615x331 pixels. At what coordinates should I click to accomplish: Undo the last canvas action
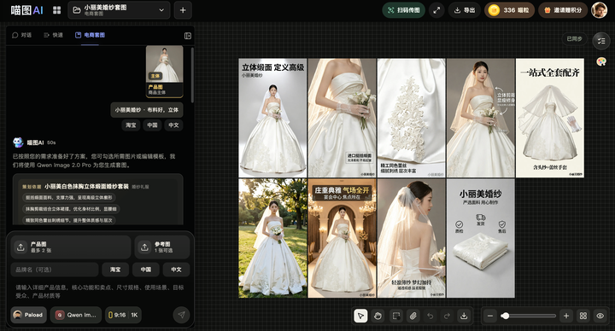coord(430,316)
